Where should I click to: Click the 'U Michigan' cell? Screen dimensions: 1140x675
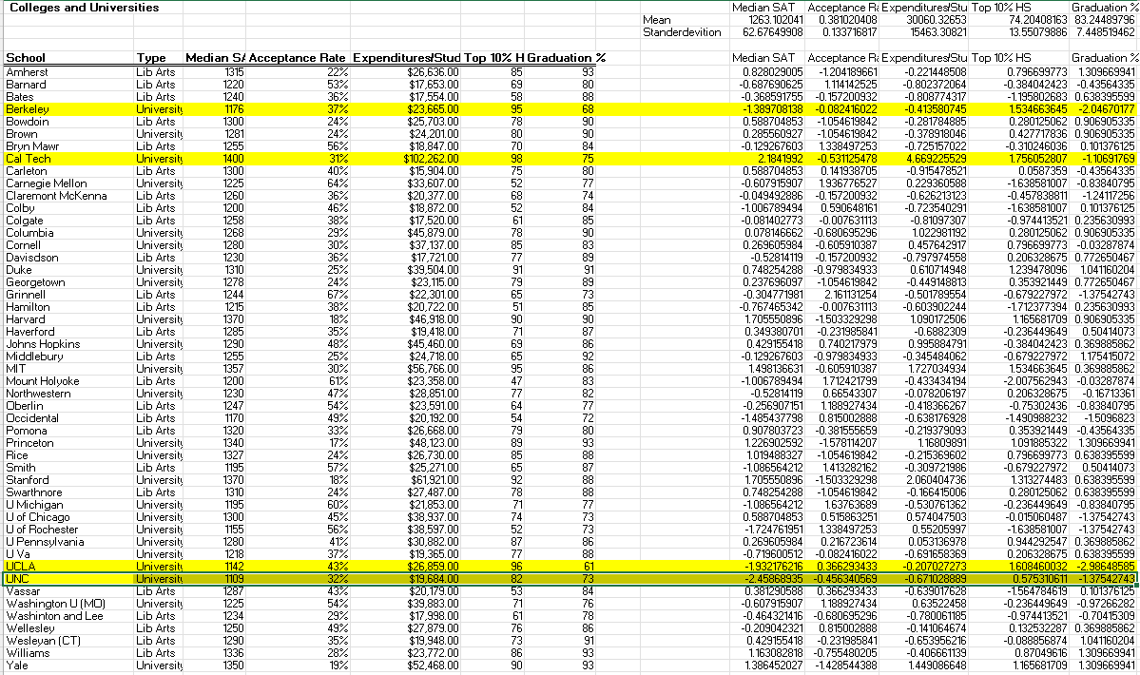[35, 504]
